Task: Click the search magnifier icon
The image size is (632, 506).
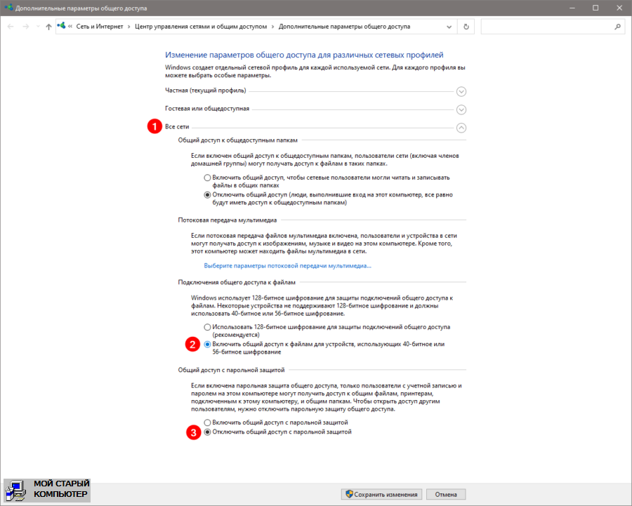Action: (x=617, y=27)
